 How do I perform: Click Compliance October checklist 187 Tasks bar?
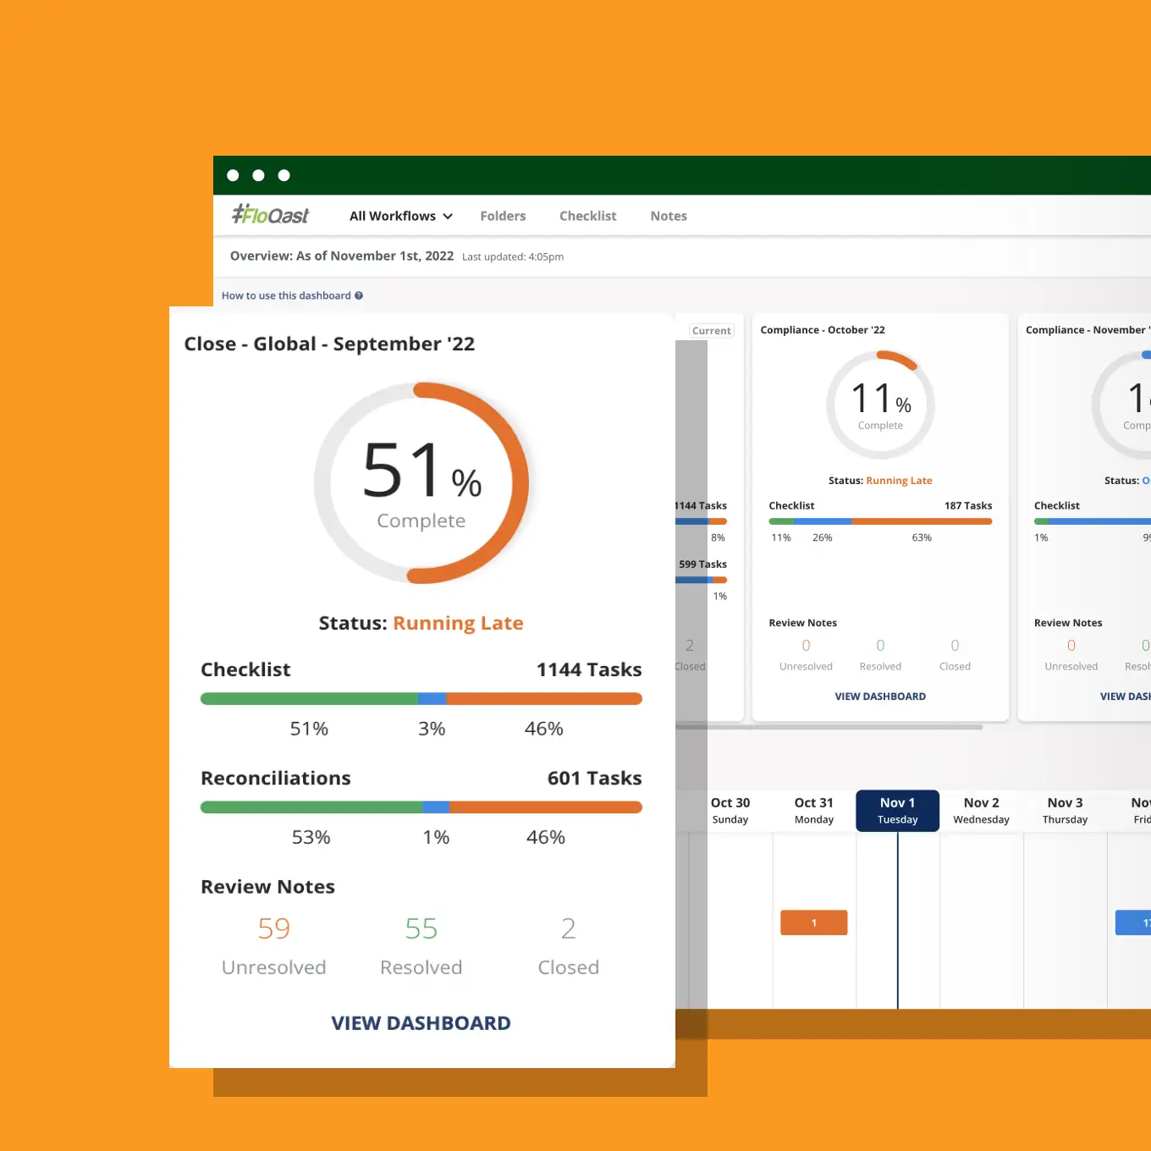880,521
